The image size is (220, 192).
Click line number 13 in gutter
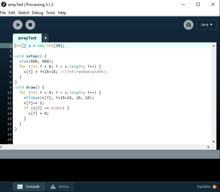pyautogui.click(x=9, y=108)
